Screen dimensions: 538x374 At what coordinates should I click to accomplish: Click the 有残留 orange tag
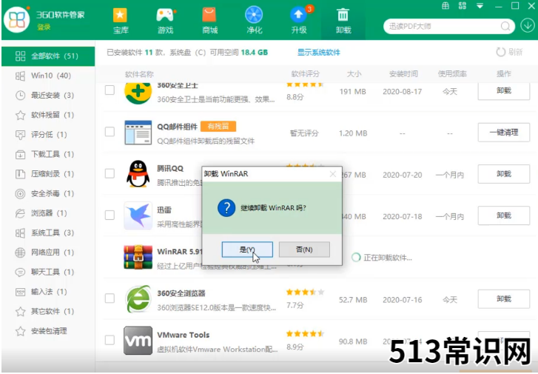218,127
